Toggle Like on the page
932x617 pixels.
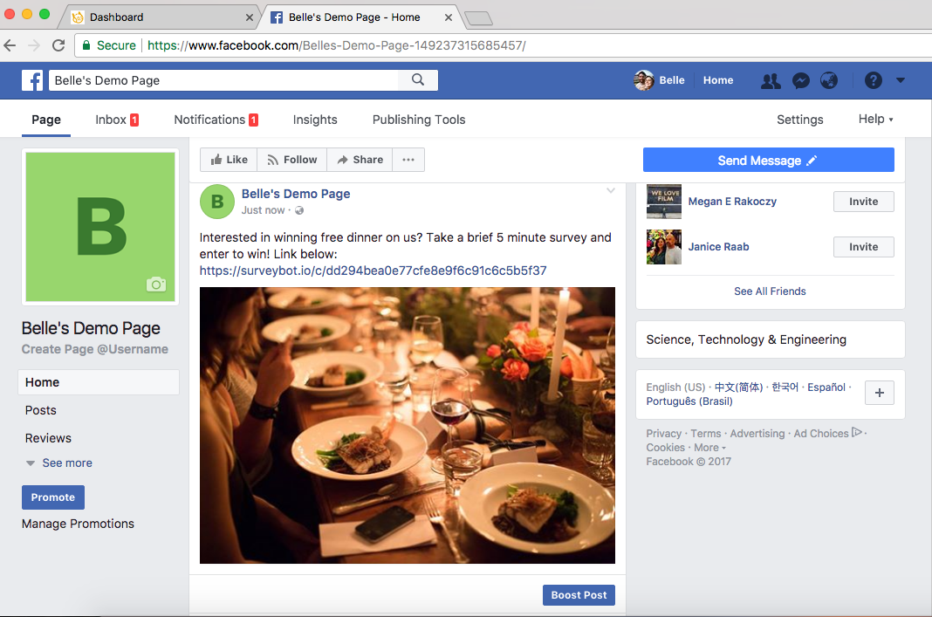[229, 160]
